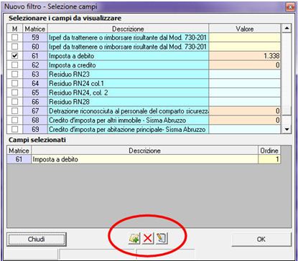298x261 pixels.
Task: Uncheck the Imposta a debito checkbox
Action: 14,56
